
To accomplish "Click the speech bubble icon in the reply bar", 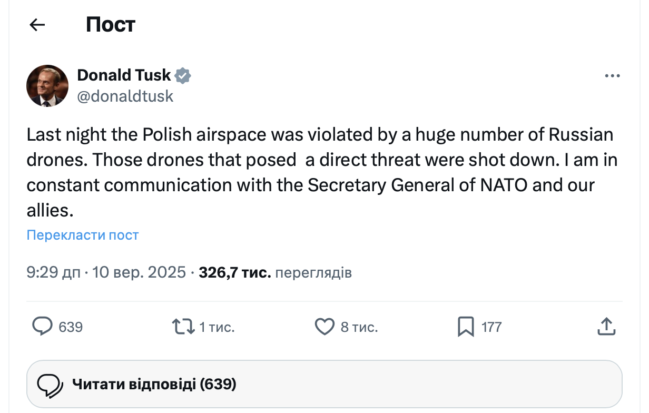I will pyautogui.click(x=51, y=383).
